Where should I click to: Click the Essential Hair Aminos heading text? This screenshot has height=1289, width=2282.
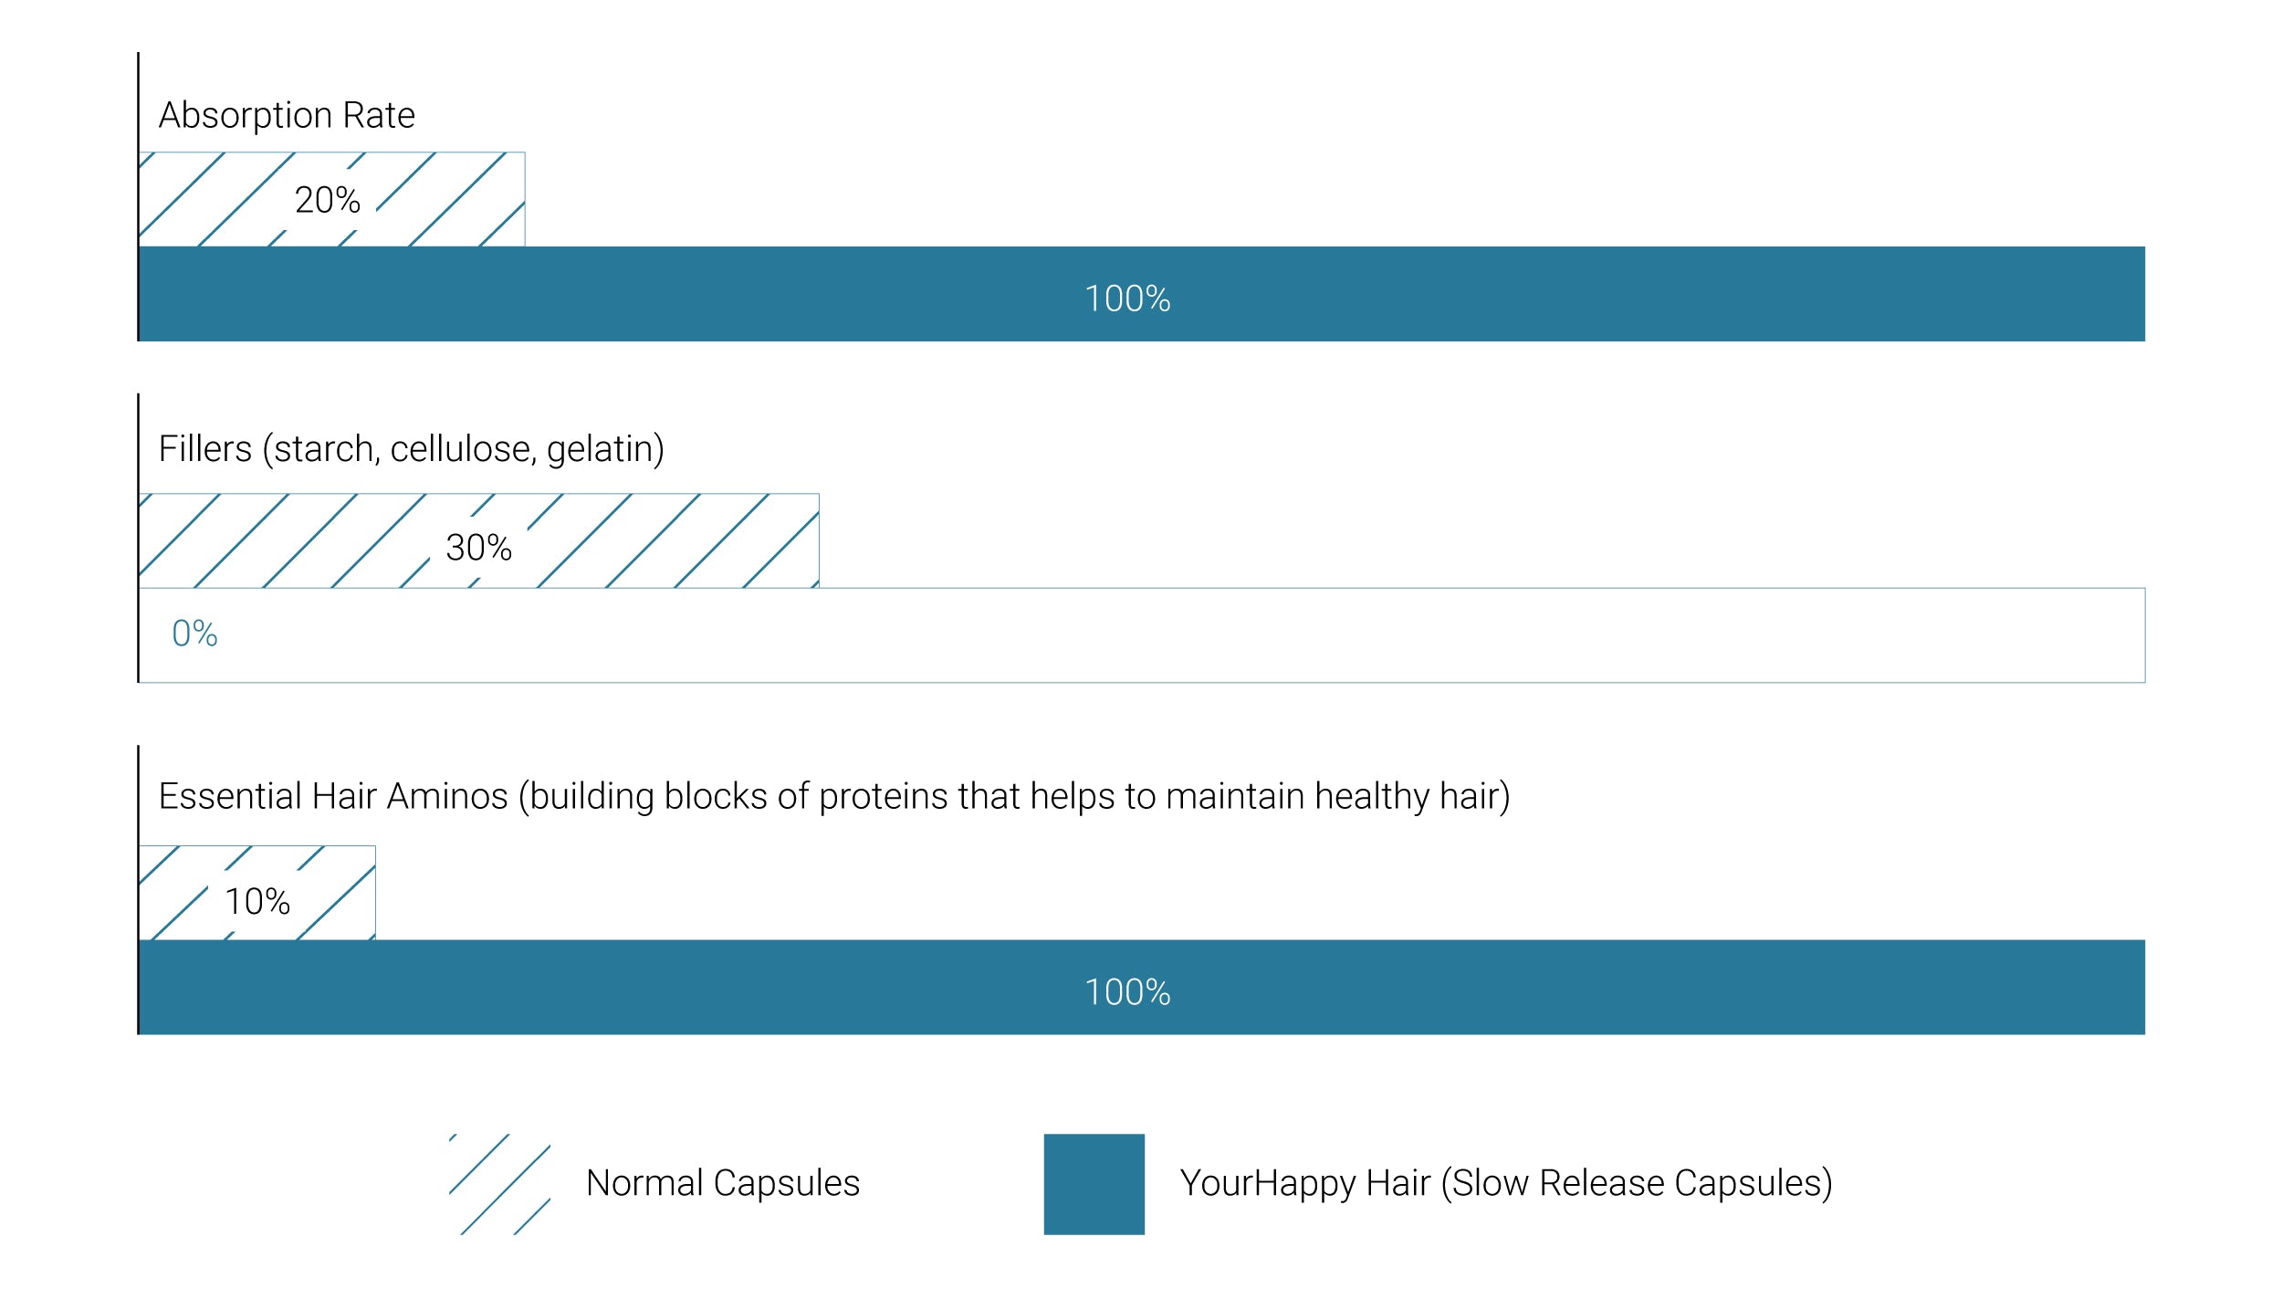pos(833,796)
